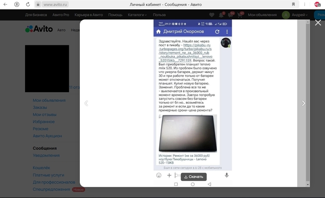Open the Авто category
The height and width of the screenshot is (198, 325).
(61, 30)
